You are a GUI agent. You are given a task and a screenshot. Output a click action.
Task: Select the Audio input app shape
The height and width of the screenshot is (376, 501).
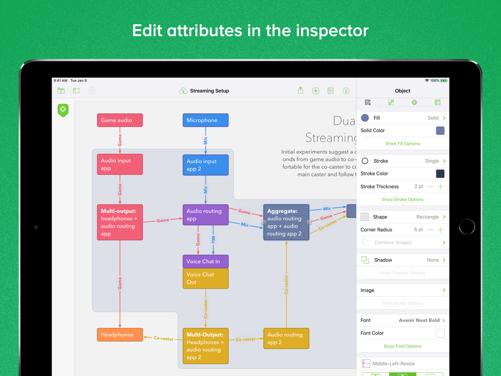120,164
